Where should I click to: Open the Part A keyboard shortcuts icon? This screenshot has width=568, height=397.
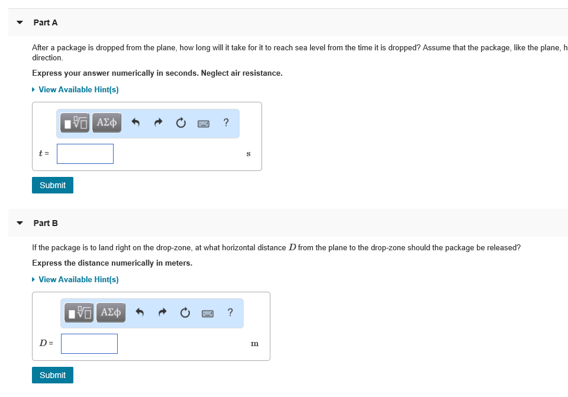pyautogui.click(x=204, y=123)
